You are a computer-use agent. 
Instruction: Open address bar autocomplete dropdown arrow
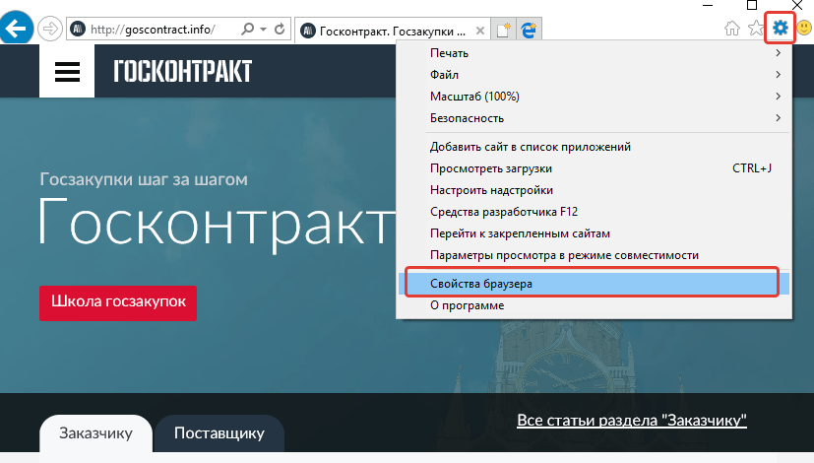pos(264,30)
